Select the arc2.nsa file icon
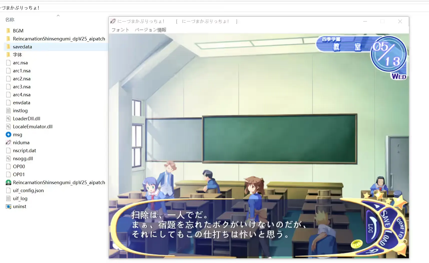The height and width of the screenshot is (263, 429). pos(8,79)
